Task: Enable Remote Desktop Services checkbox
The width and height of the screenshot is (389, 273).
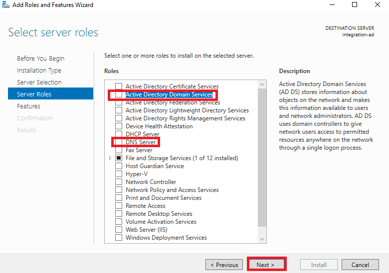Action: tap(119, 214)
